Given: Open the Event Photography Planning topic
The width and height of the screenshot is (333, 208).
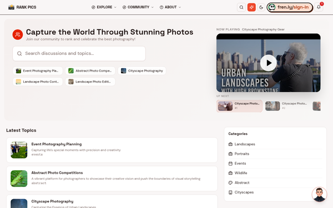Looking at the screenshot, I should click(112, 150).
